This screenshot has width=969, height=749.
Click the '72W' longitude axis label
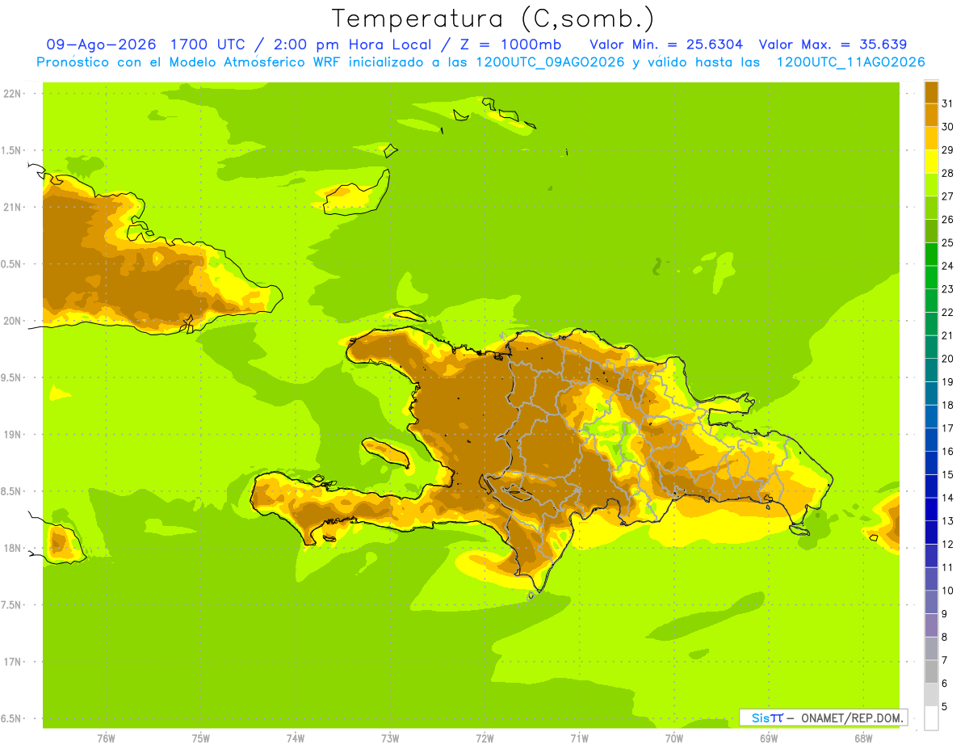(x=484, y=738)
